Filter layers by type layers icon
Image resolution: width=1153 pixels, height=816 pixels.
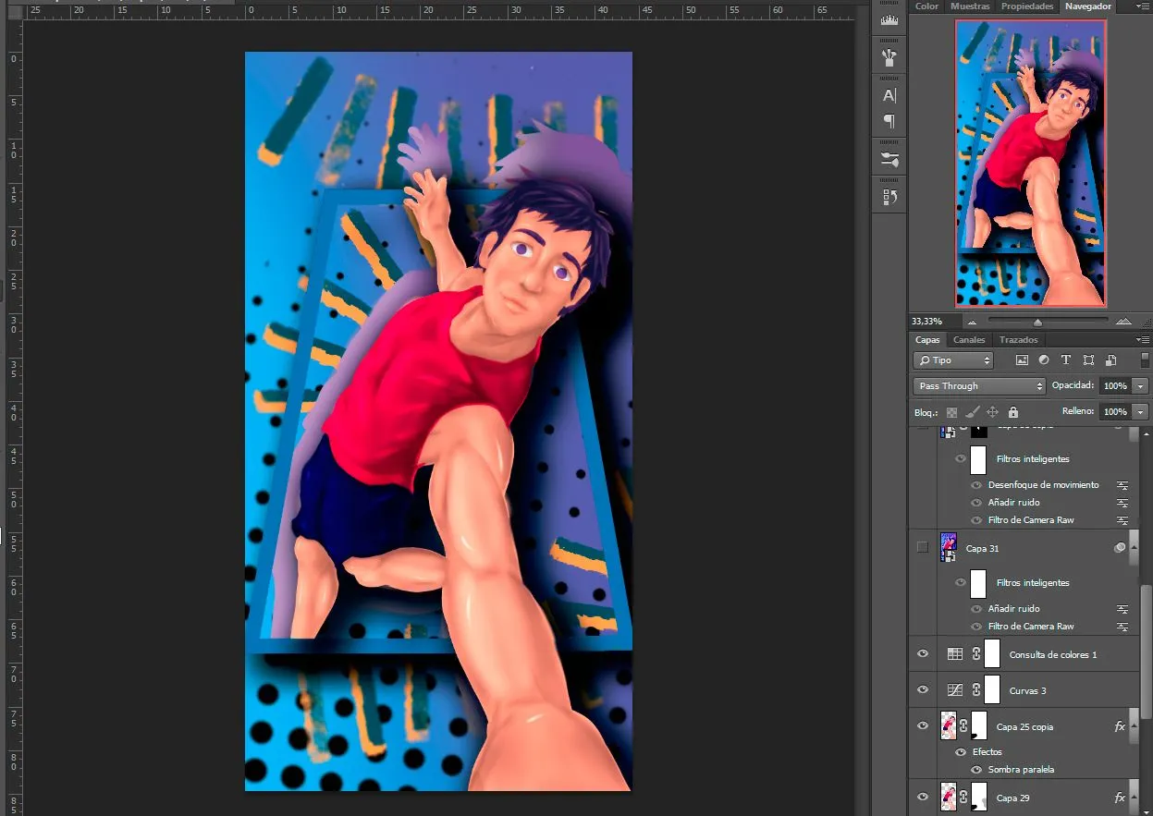[x=1066, y=360]
